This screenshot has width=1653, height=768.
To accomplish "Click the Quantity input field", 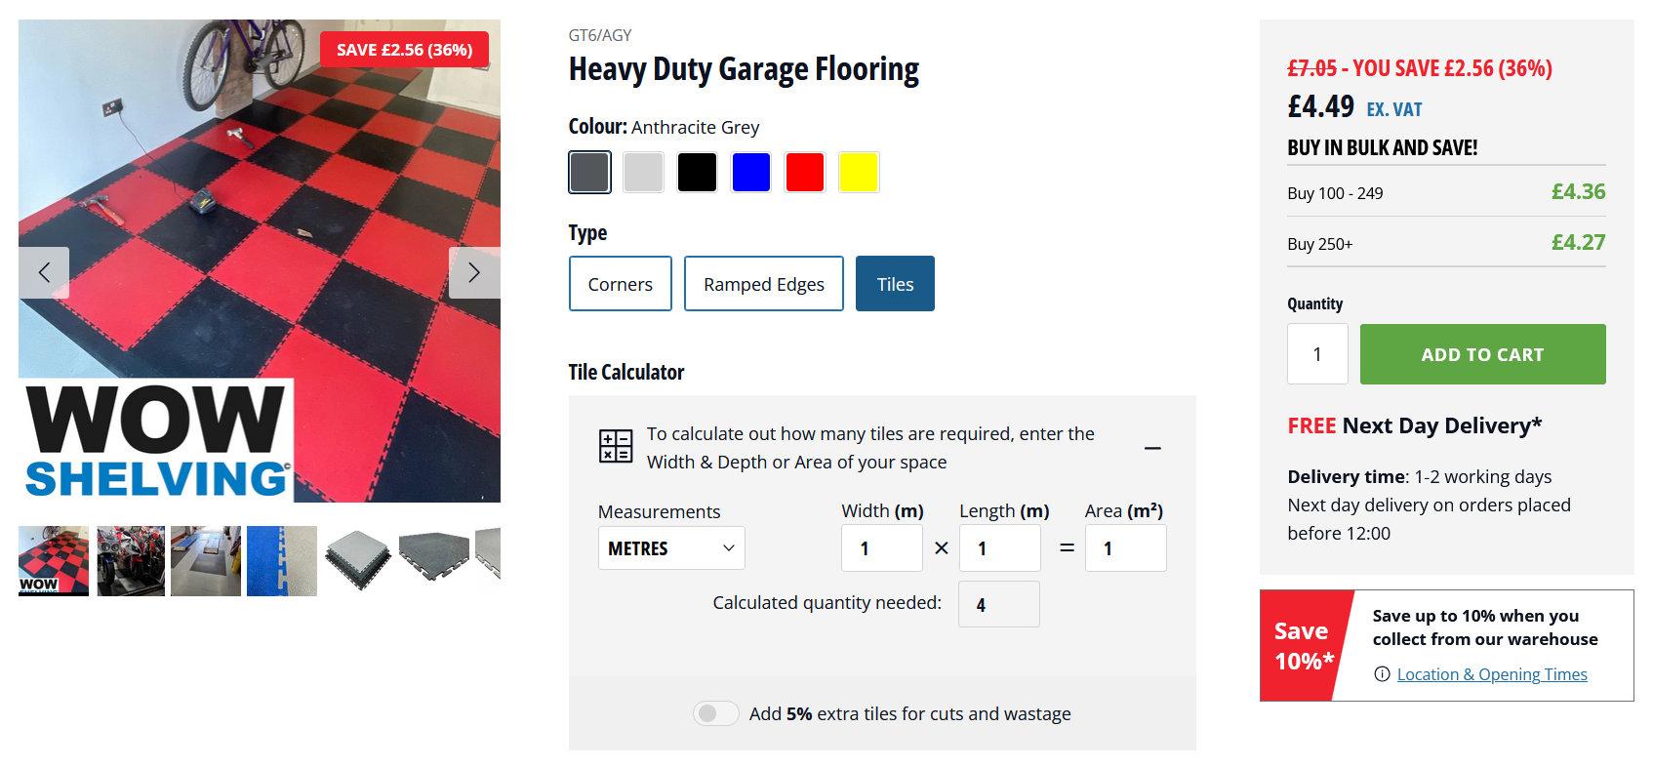I will click(1317, 354).
